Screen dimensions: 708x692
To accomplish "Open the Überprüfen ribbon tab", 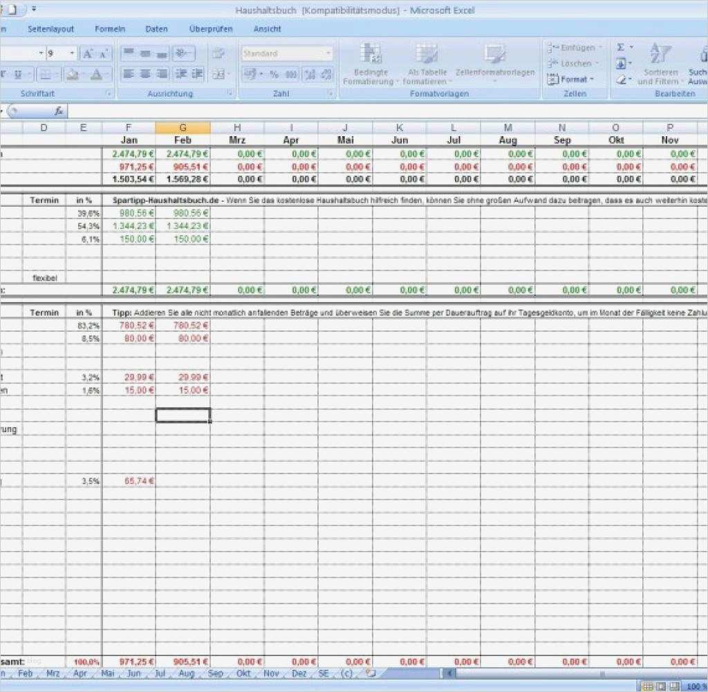I will click(210, 29).
